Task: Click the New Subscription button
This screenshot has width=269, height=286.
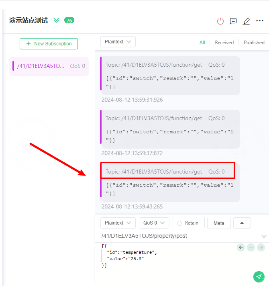Action: 49,44
